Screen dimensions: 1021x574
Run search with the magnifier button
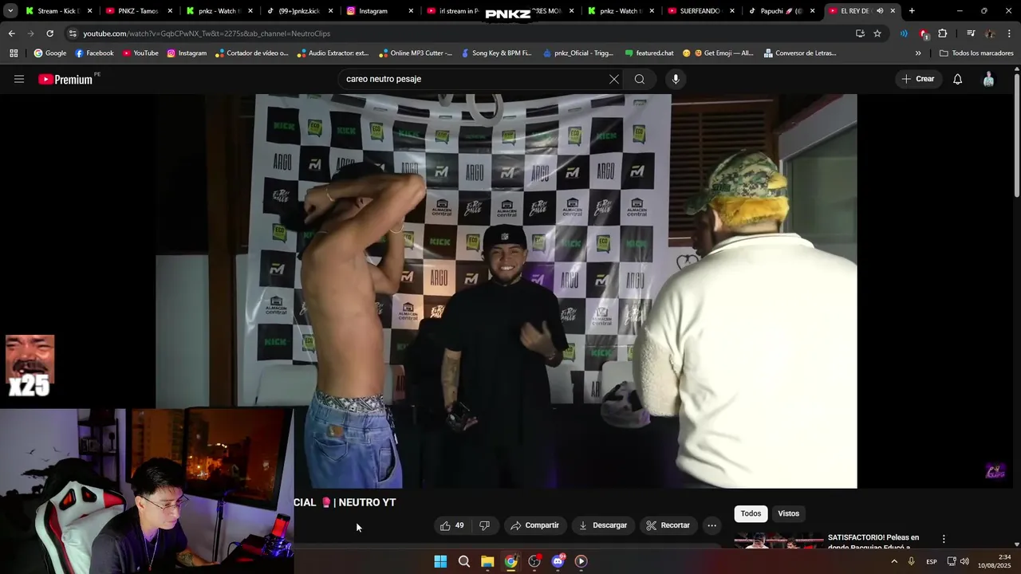(640, 79)
